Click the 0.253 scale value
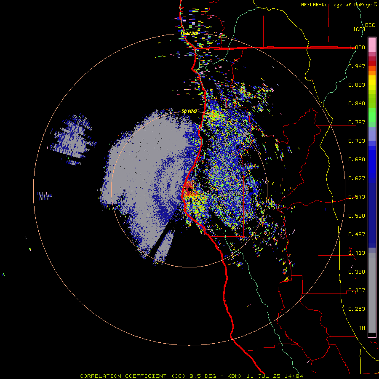 coord(357,309)
